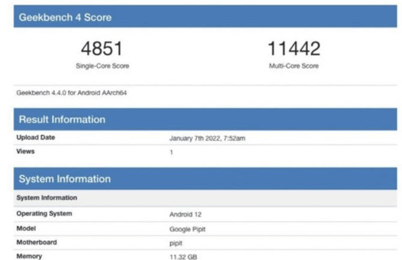Image resolution: width=402 pixels, height=260 pixels.
Task: Select the pipit motherboard value
Action: (x=176, y=243)
